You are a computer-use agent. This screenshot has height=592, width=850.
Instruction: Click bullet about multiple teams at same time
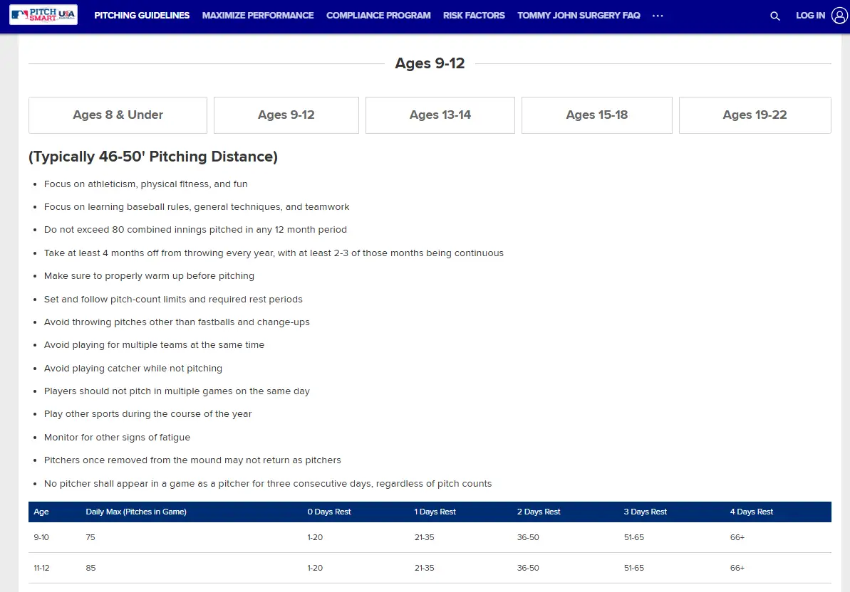[x=154, y=344]
